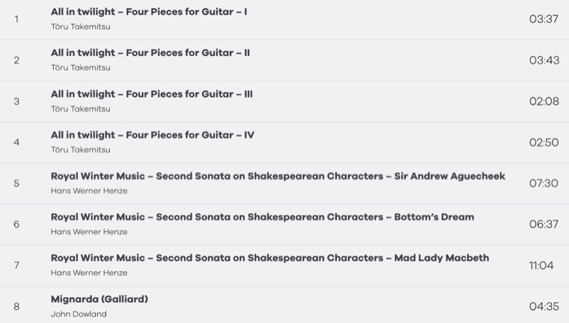Click the 03:37 duration
Image resolution: width=569 pixels, height=323 pixels.
click(544, 20)
